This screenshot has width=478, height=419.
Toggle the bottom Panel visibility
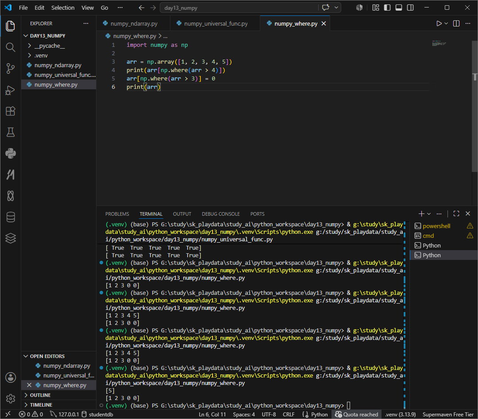[399, 8]
